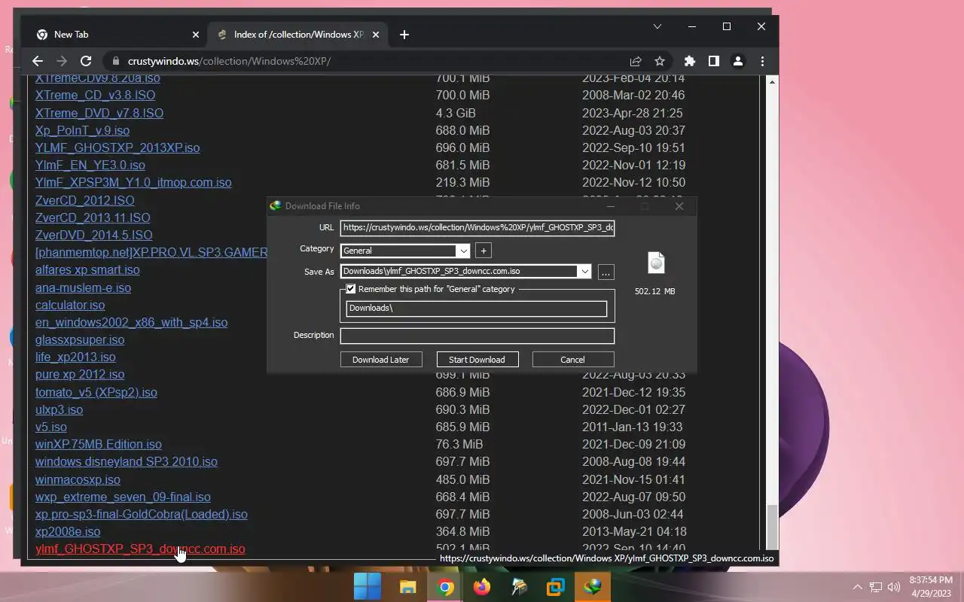Close the New Tab tab
964x602 pixels.
[x=196, y=35]
